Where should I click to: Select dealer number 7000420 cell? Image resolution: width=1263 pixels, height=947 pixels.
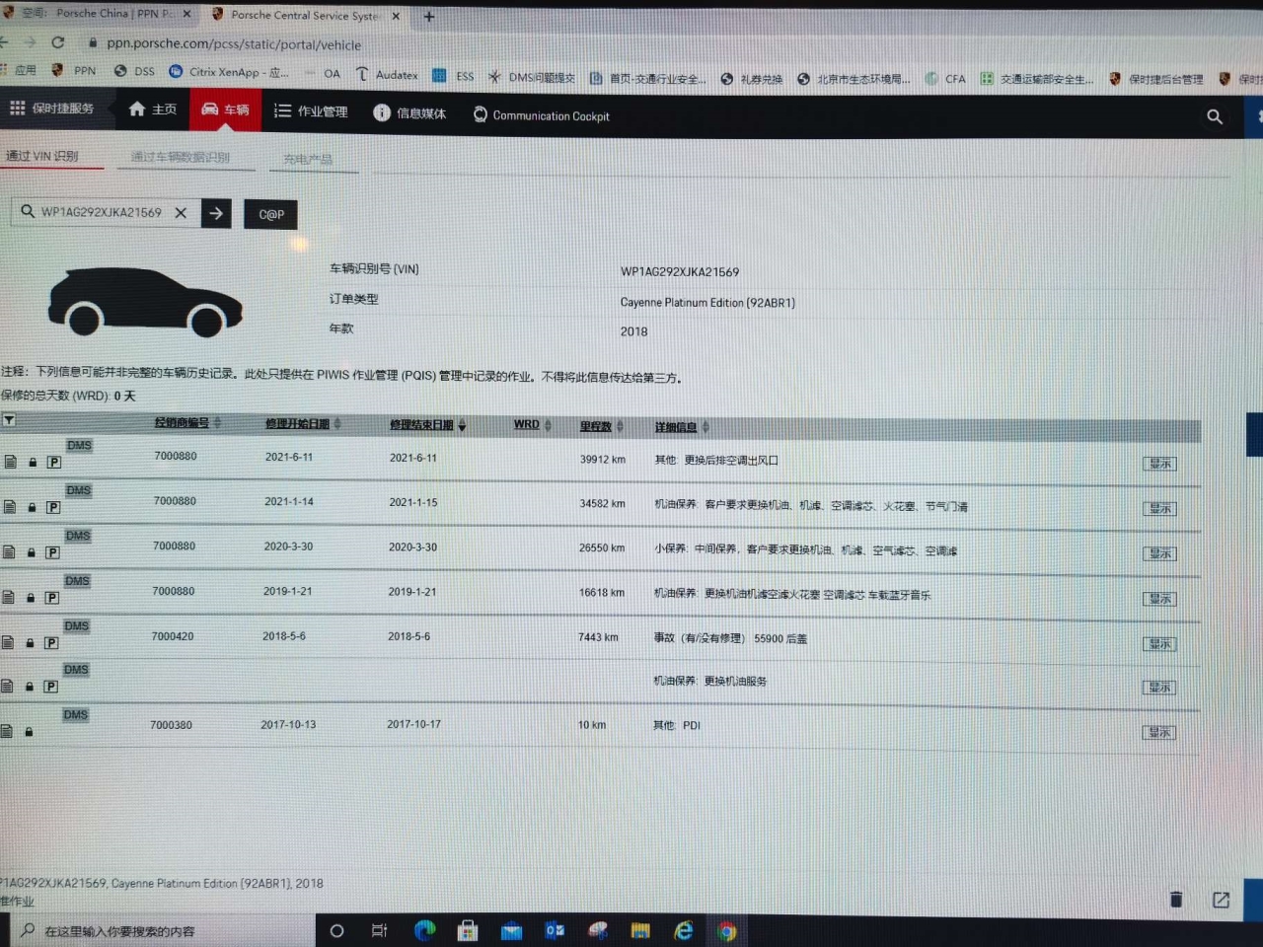(x=172, y=636)
